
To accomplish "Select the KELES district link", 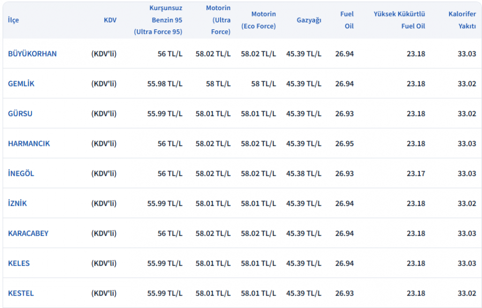I will (x=19, y=263).
